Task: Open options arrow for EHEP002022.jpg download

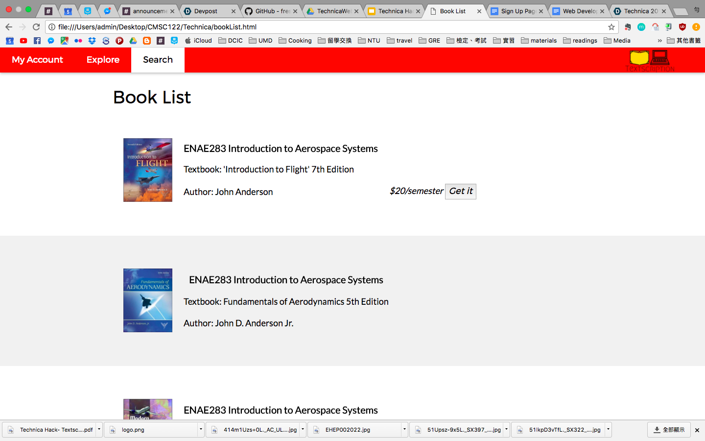Action: point(404,430)
